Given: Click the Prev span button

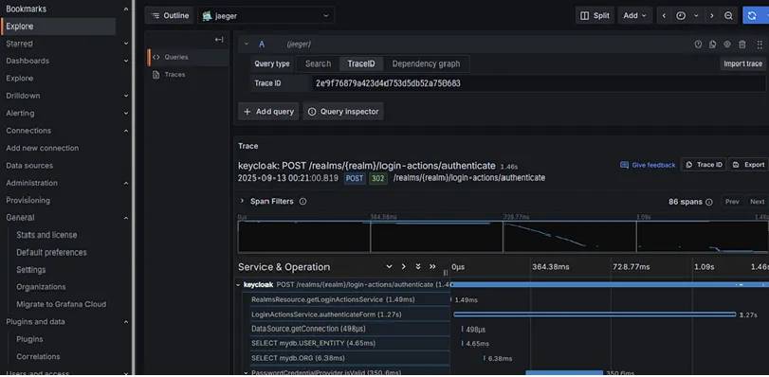Looking at the screenshot, I should [x=732, y=202].
